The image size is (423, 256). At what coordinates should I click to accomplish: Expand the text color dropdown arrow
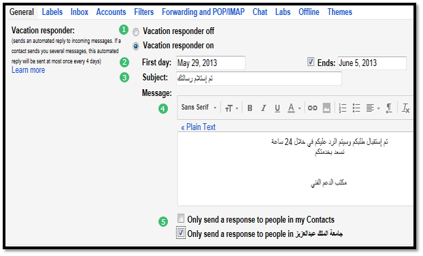299,108
